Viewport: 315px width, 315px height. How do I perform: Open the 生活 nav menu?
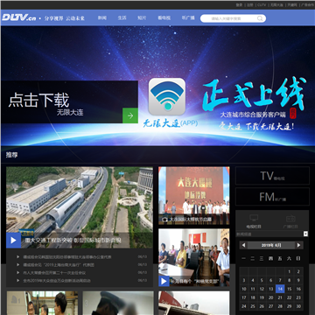122,18
